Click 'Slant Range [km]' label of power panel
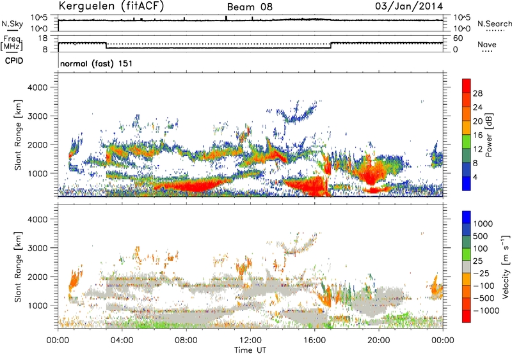 click(x=18, y=135)
